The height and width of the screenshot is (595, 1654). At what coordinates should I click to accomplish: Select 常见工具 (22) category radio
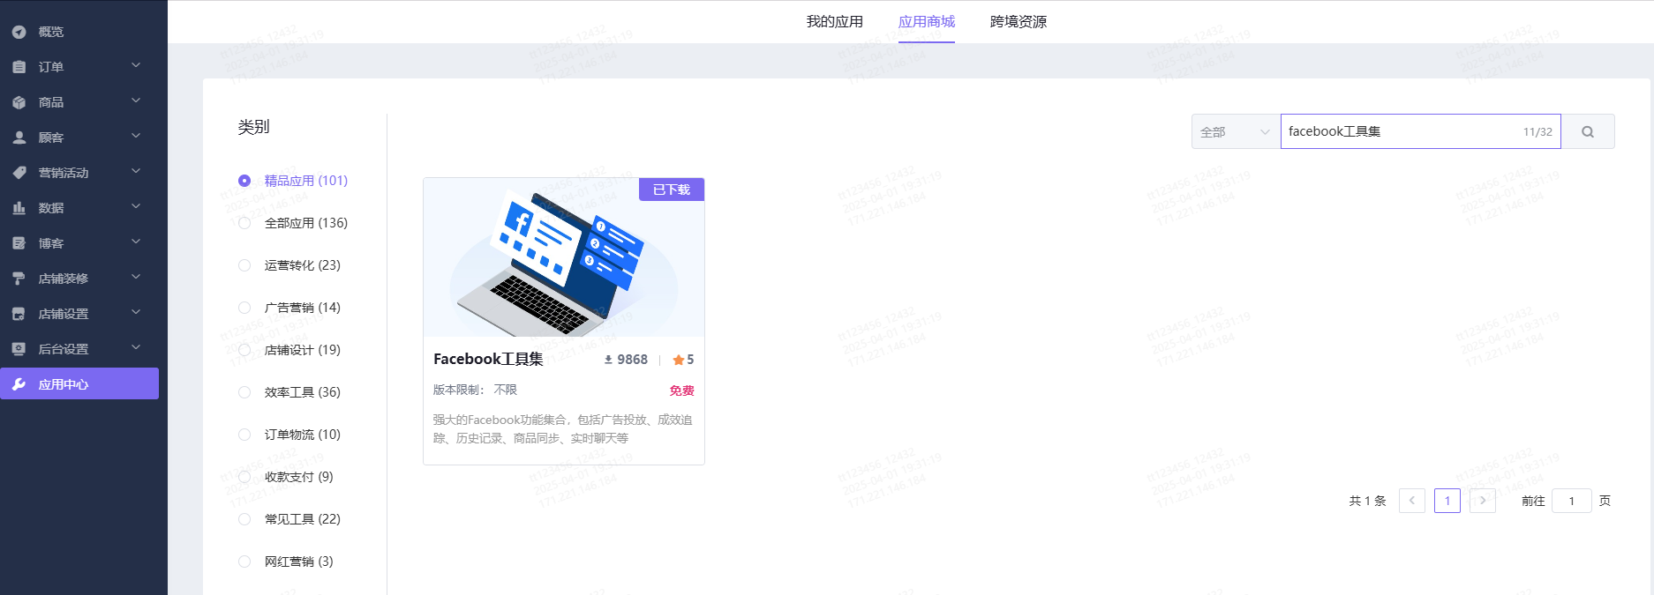coord(244,519)
